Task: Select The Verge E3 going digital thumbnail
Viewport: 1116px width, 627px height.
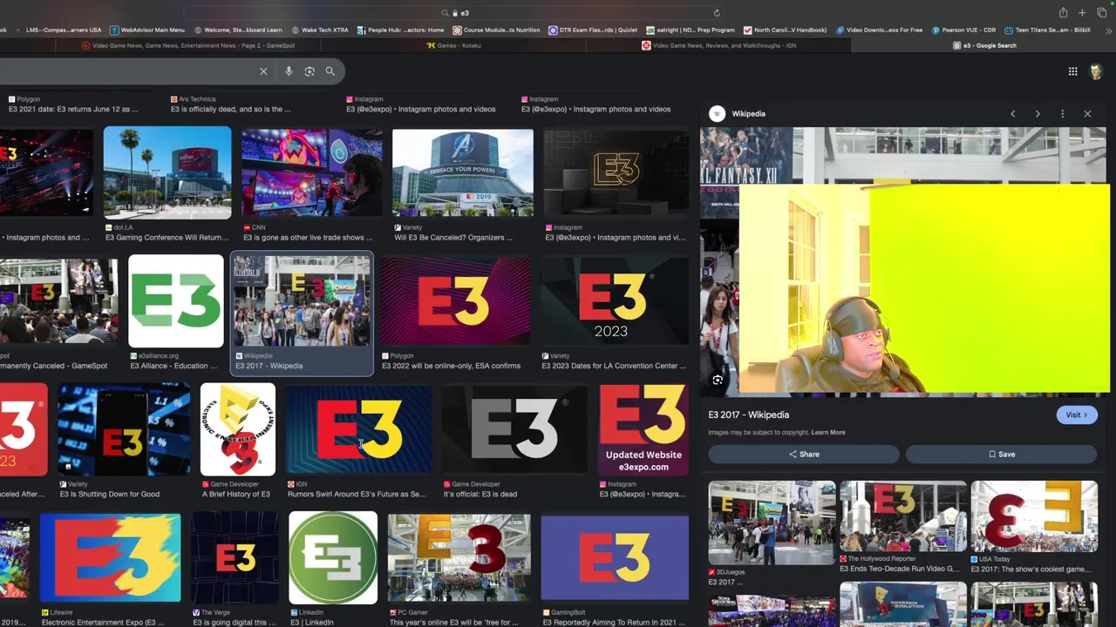Action: 235,557
